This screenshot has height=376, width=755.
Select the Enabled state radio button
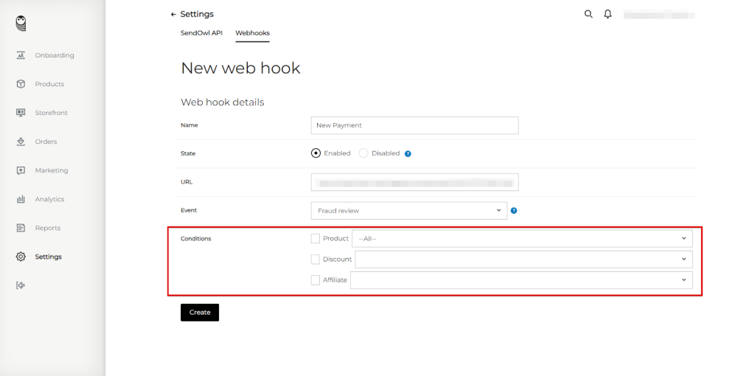(316, 153)
